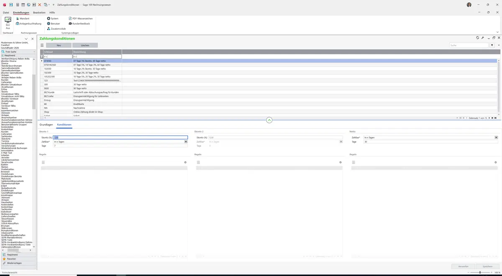Open dropdown arrow next to filter button
The height and width of the screenshot is (276, 502).
[499, 45]
